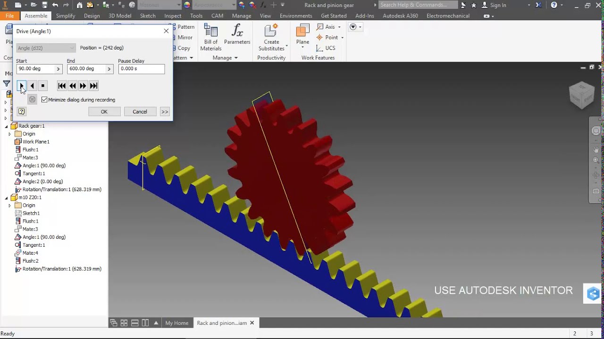This screenshot has height=339, width=604.
Task: Open the File menu
Action: [x=9, y=16]
